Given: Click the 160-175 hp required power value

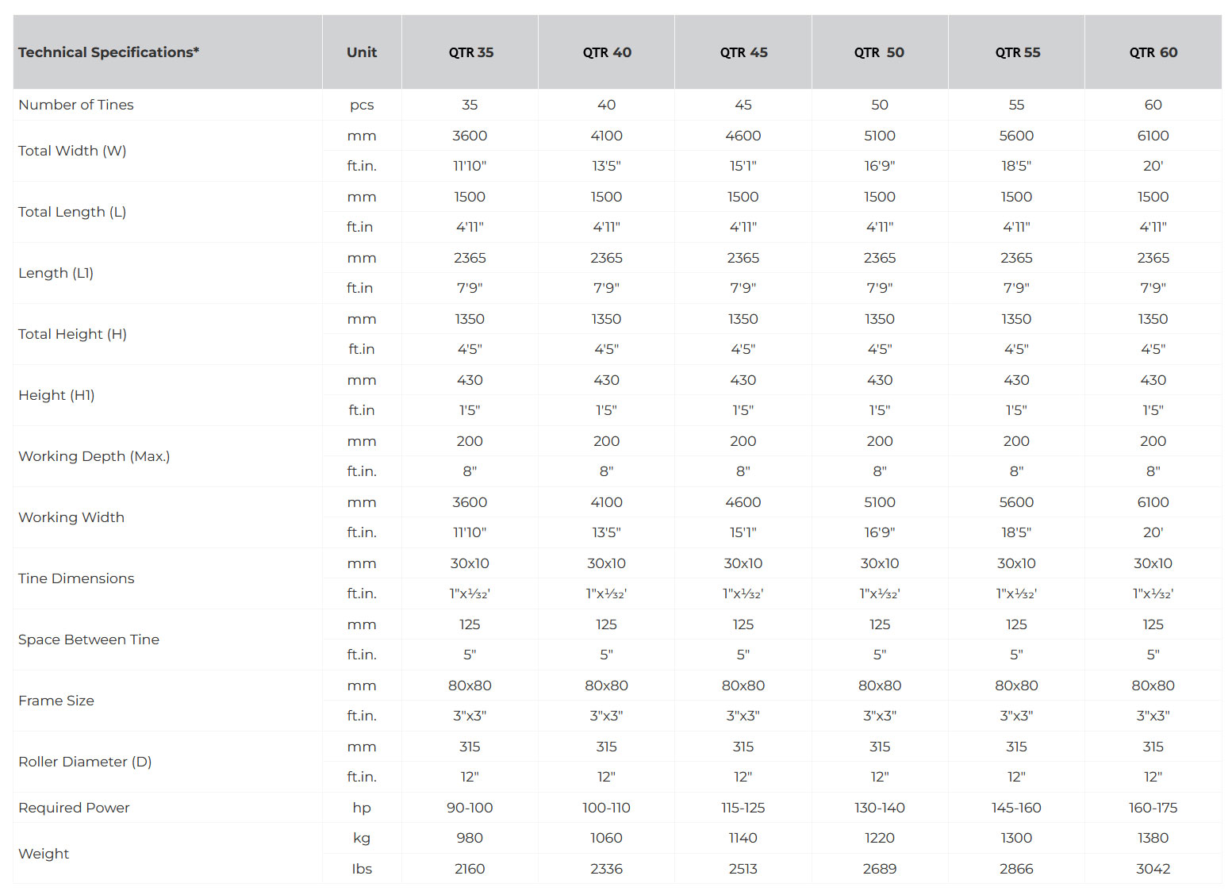Looking at the screenshot, I should [x=1153, y=808].
